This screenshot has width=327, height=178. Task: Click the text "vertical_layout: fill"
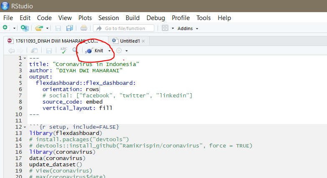pos(78,108)
